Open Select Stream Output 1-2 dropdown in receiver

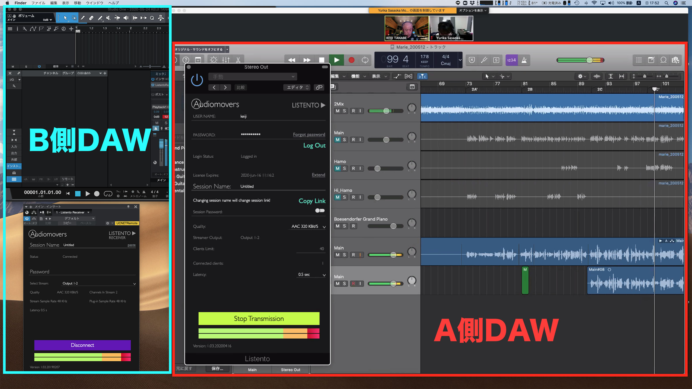pos(99,284)
